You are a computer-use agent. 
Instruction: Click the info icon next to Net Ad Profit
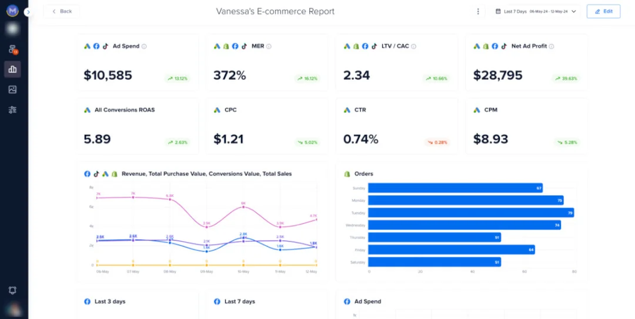point(552,46)
